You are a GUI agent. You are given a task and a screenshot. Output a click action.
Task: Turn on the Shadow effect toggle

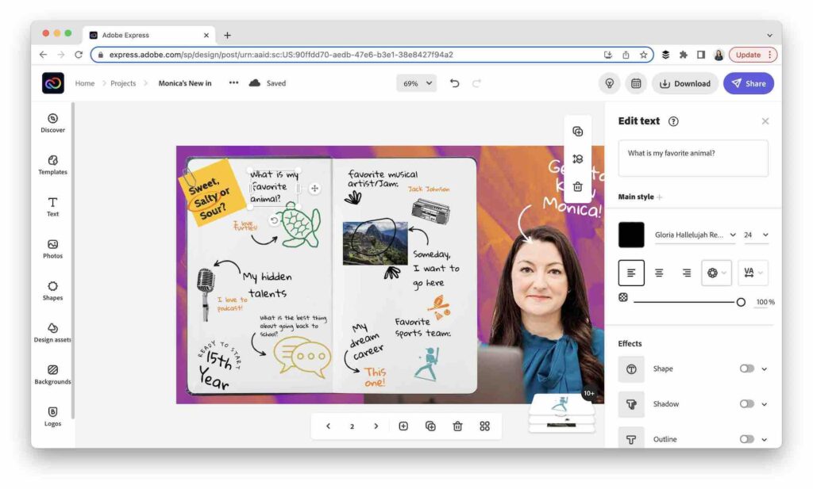tap(746, 404)
